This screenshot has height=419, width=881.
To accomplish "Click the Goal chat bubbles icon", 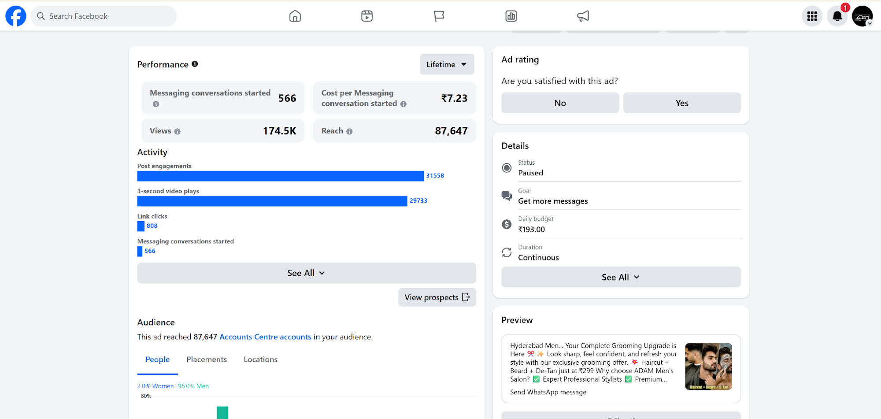I will point(507,196).
